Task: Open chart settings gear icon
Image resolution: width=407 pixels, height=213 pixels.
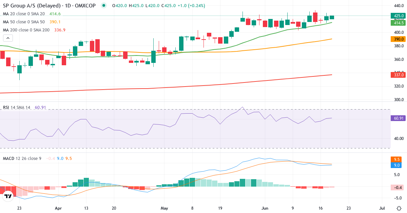Action: tap(399, 208)
